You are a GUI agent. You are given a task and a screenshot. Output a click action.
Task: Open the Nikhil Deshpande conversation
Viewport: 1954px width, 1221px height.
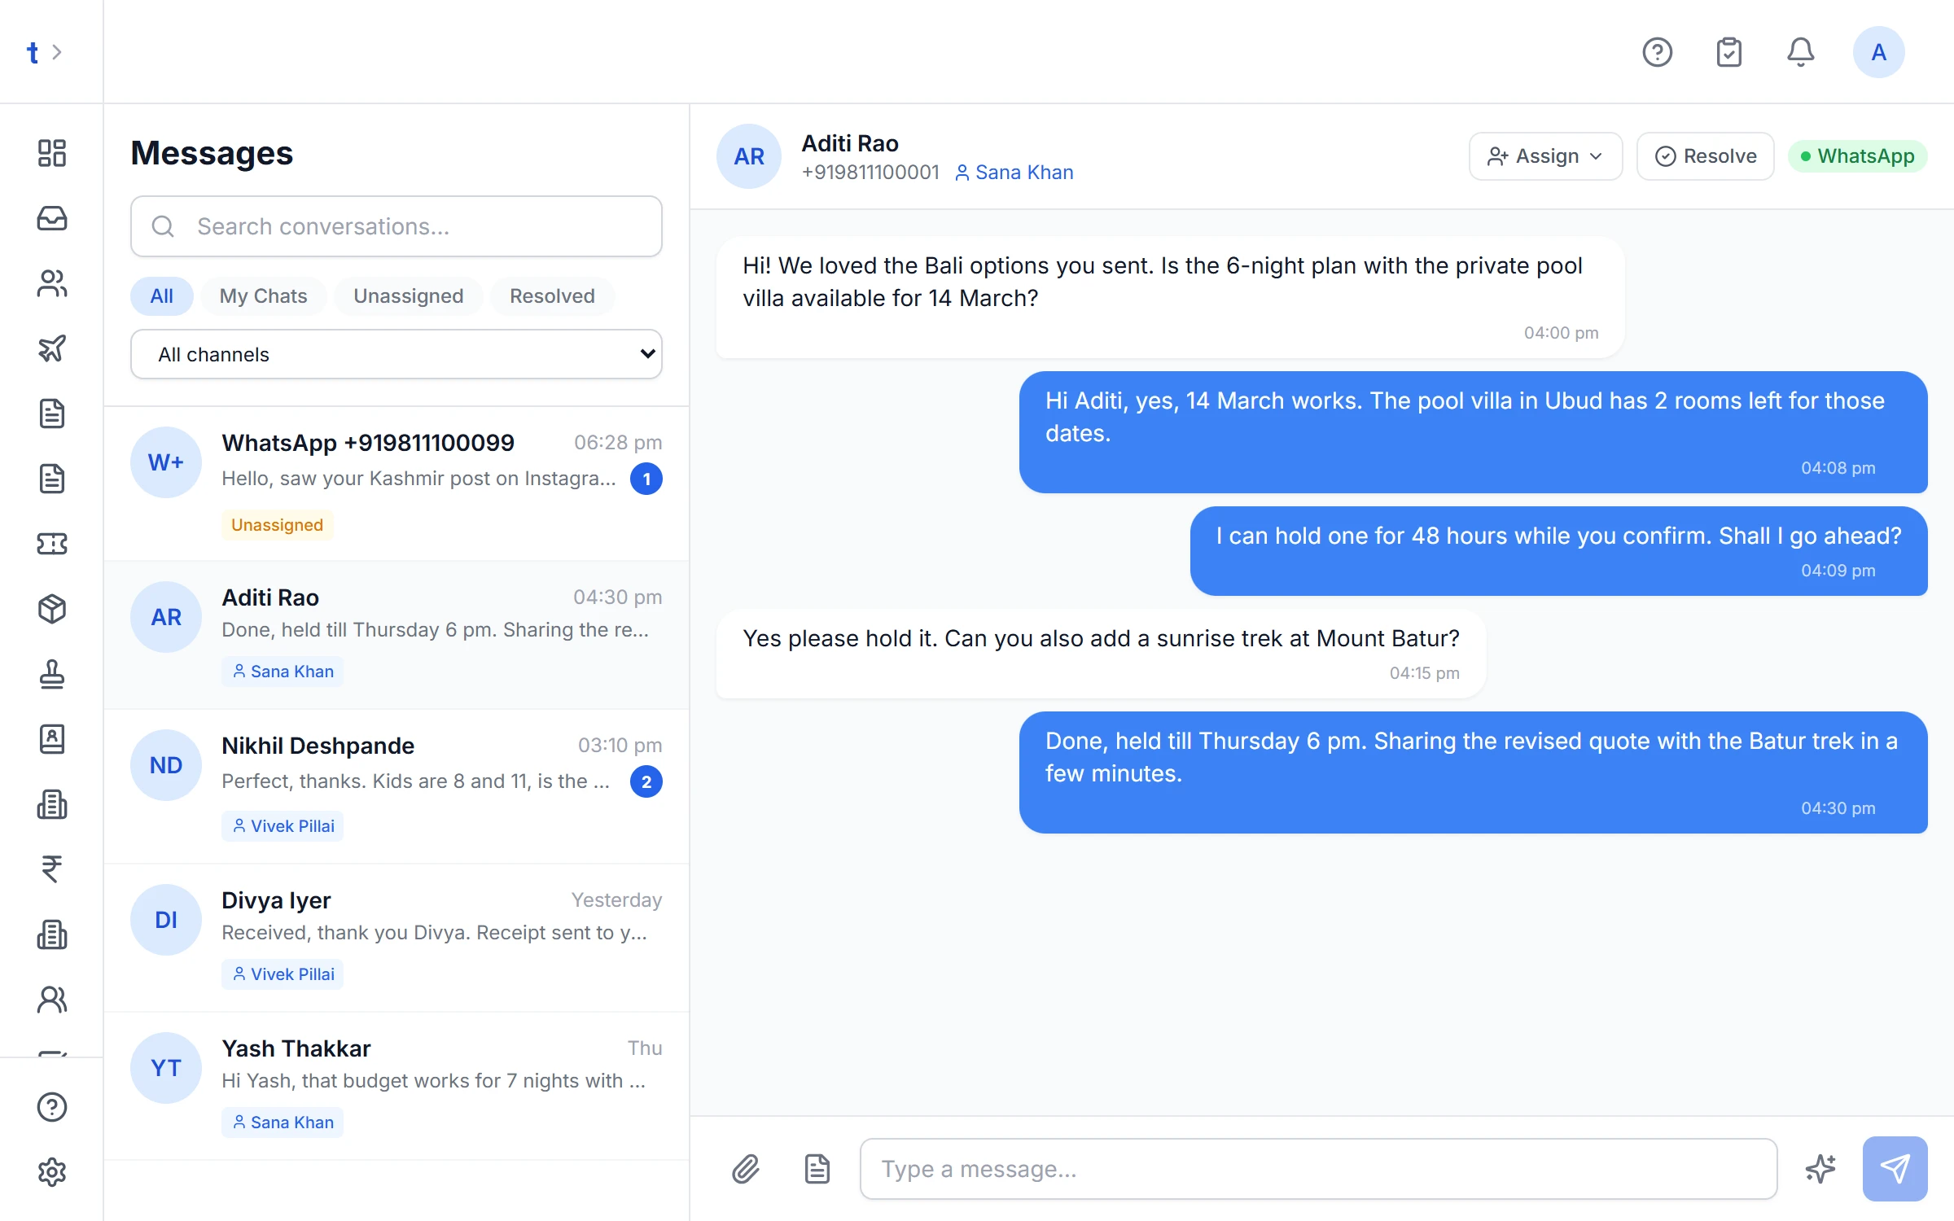396,786
